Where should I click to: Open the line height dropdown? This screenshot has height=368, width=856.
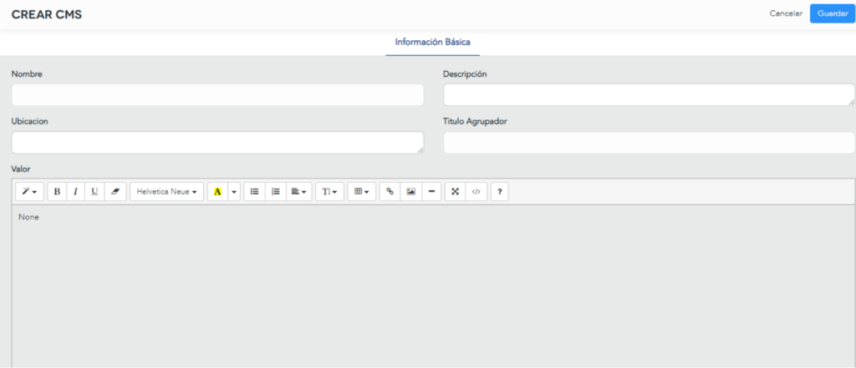(329, 192)
